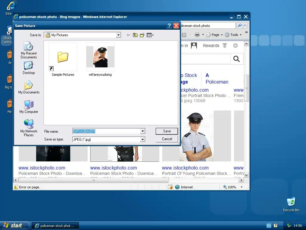Click the 'Error on page' warning icon
This screenshot has height=230, width=306.
click(x=16, y=187)
